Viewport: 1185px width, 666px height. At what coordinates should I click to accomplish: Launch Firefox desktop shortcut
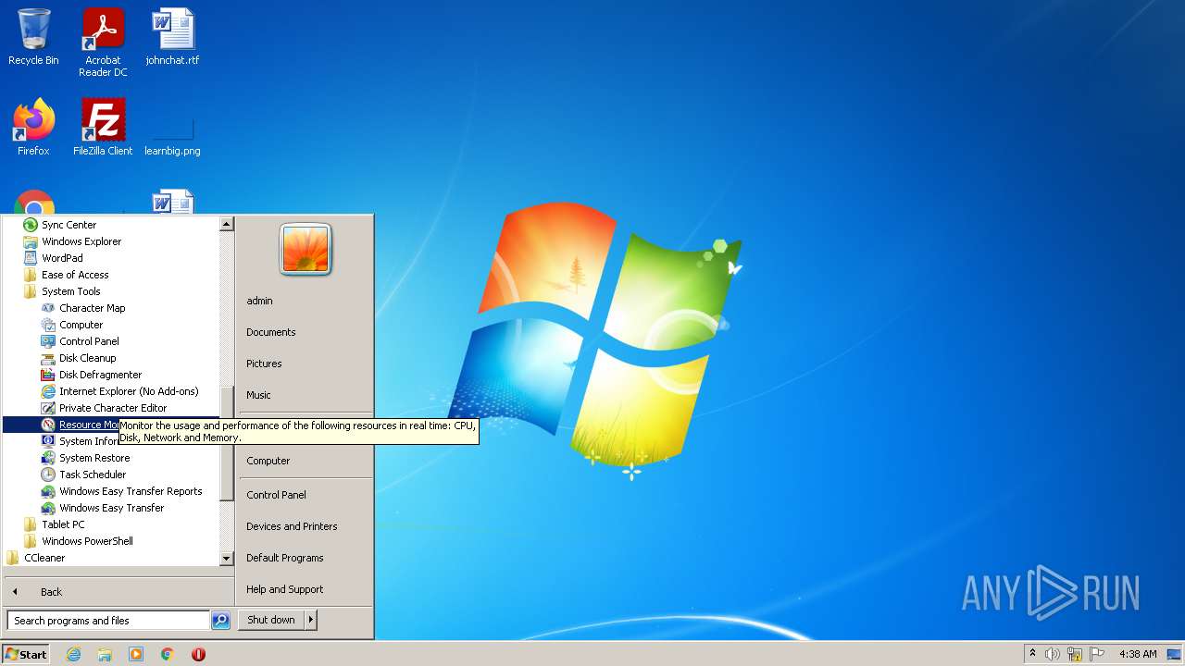click(x=33, y=128)
